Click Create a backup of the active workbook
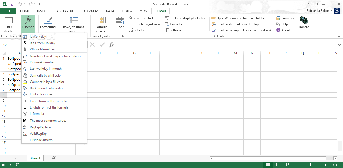The image size is (343, 168). [x=241, y=30]
